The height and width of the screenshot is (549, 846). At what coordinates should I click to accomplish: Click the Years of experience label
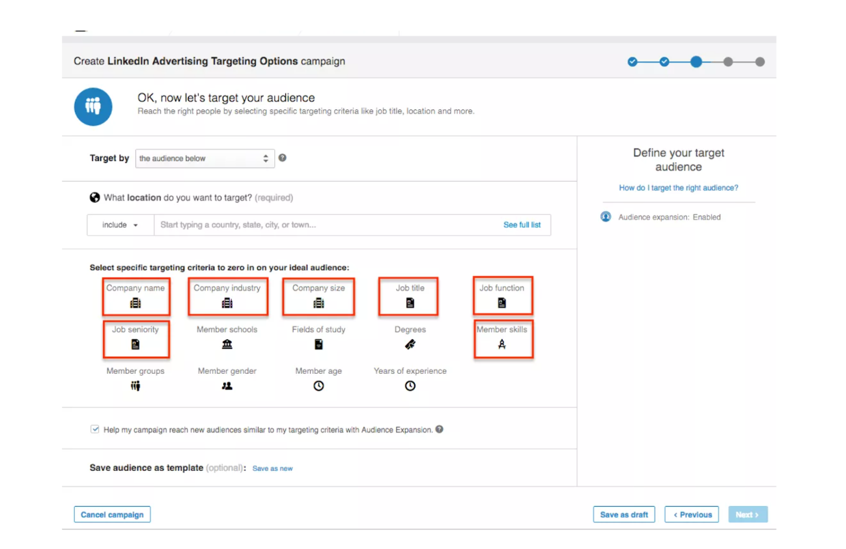pos(410,371)
